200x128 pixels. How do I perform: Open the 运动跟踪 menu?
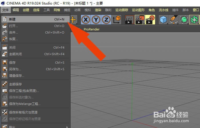click(122, 10)
